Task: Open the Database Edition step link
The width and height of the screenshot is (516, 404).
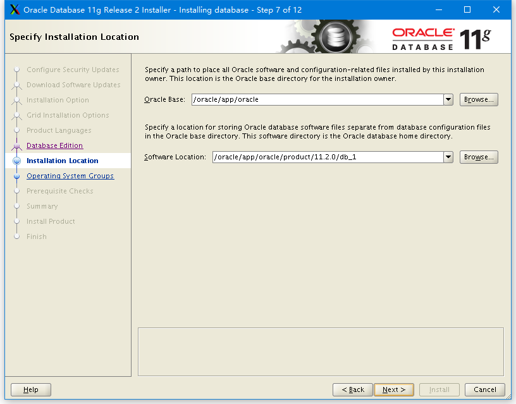Action: [54, 145]
